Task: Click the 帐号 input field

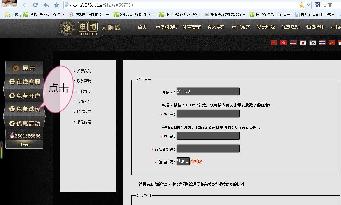Action: (x=208, y=114)
